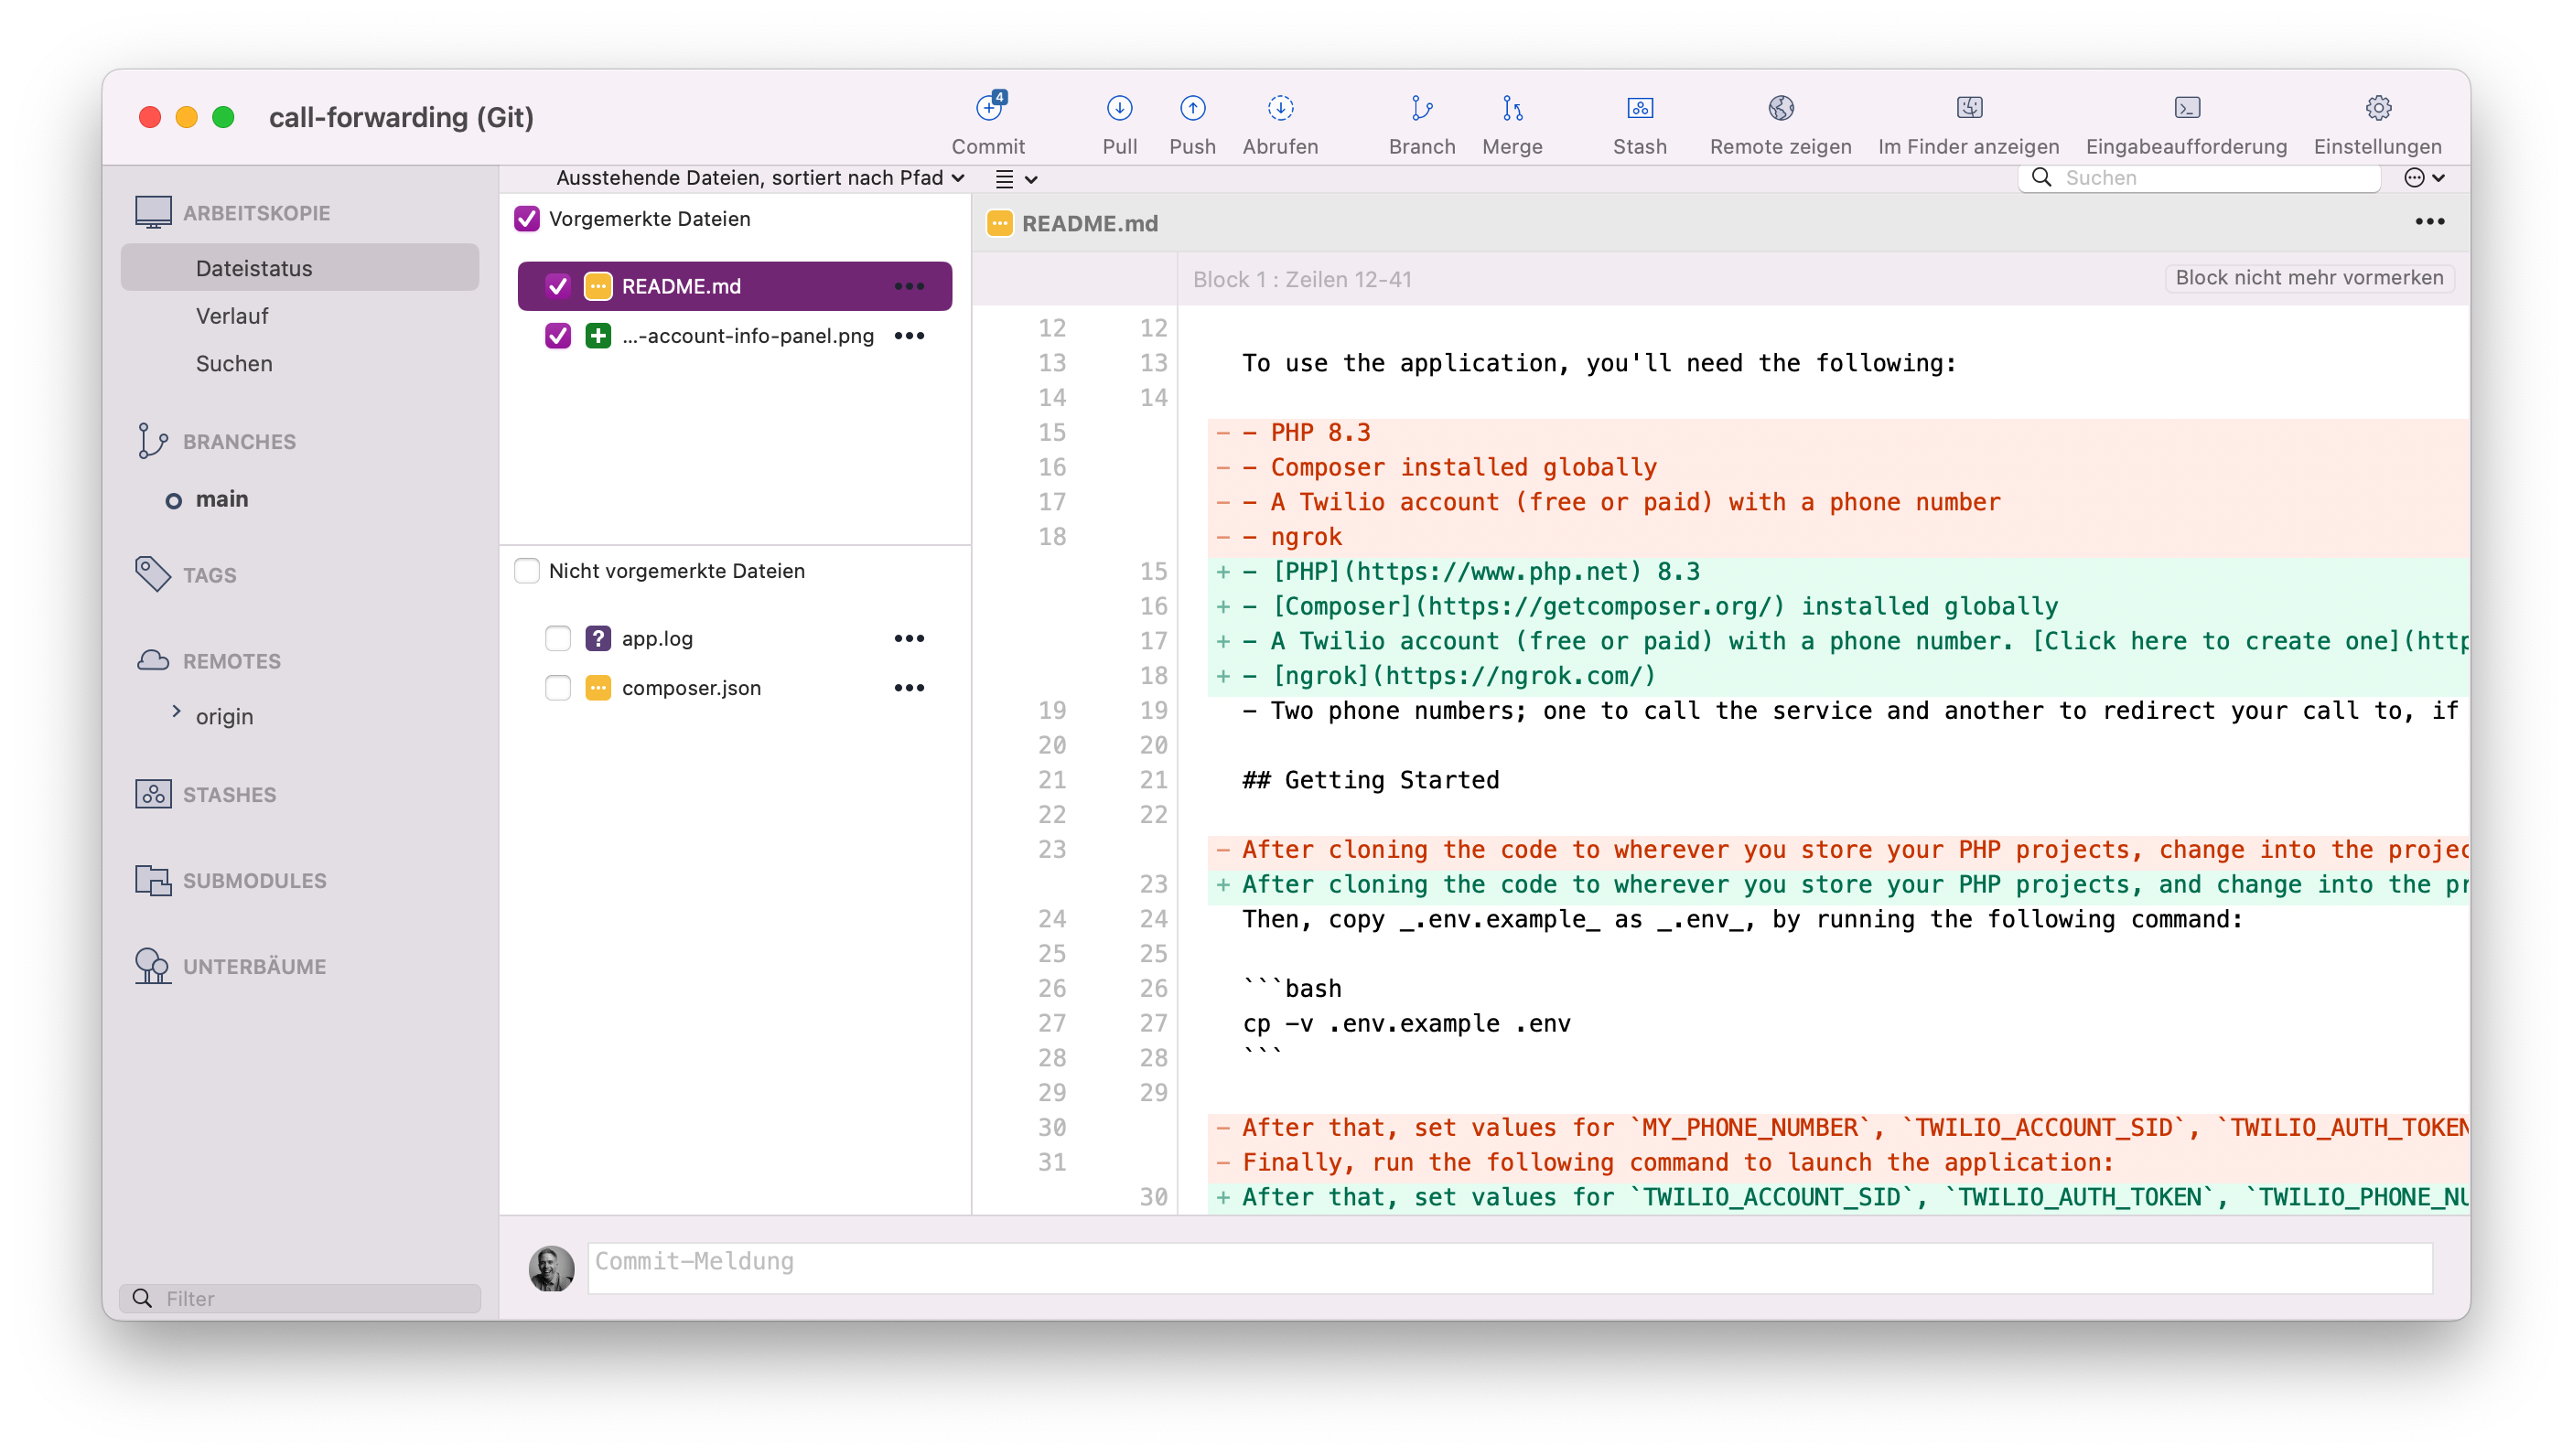Uncheck the README.md staged checkbox
The image size is (2573, 1456).
tap(557, 285)
